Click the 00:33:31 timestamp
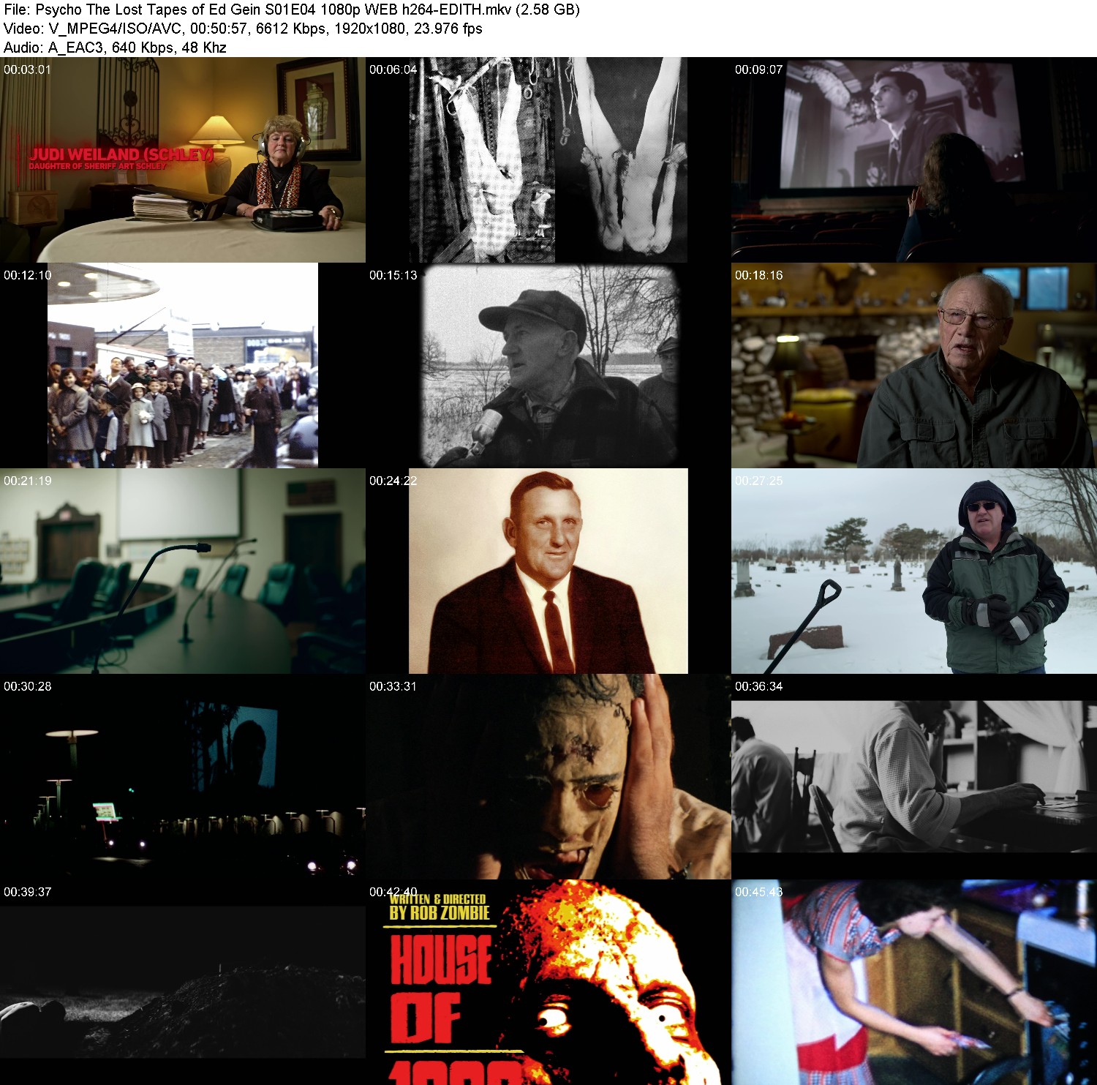Image resolution: width=1097 pixels, height=1085 pixels. point(393,686)
